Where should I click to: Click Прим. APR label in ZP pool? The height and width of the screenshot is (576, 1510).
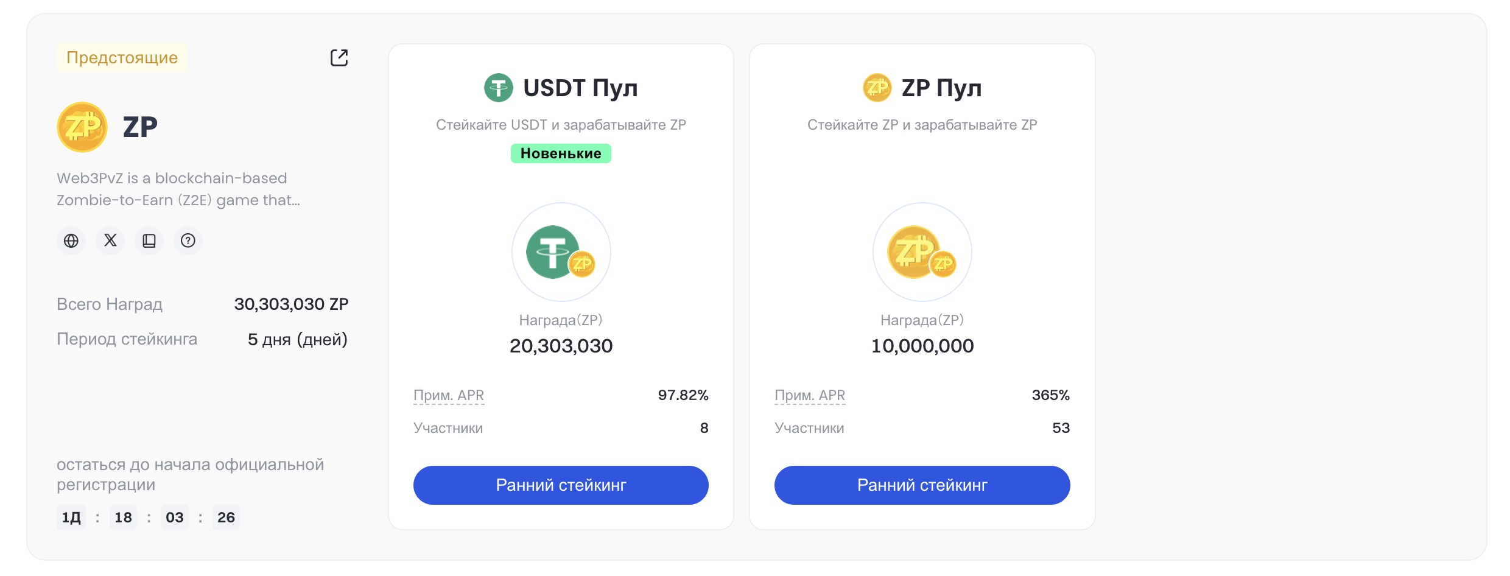pos(810,395)
